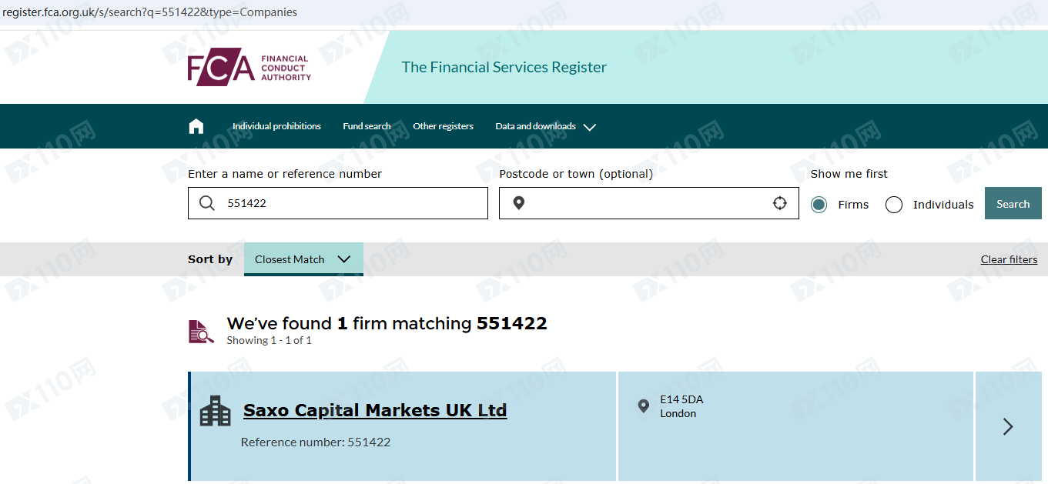Use current location crosshair icon
This screenshot has height=484, width=1048.
[x=780, y=203]
